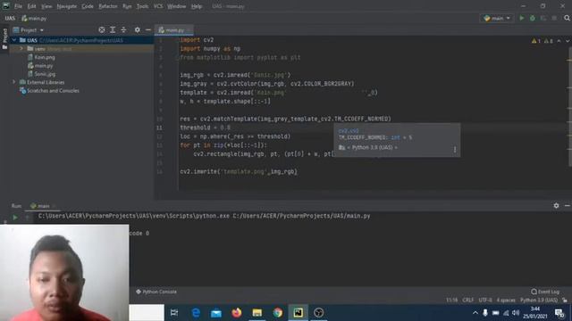Open the Edit menu
572x321 pixels.
pyautogui.click(x=32, y=6)
